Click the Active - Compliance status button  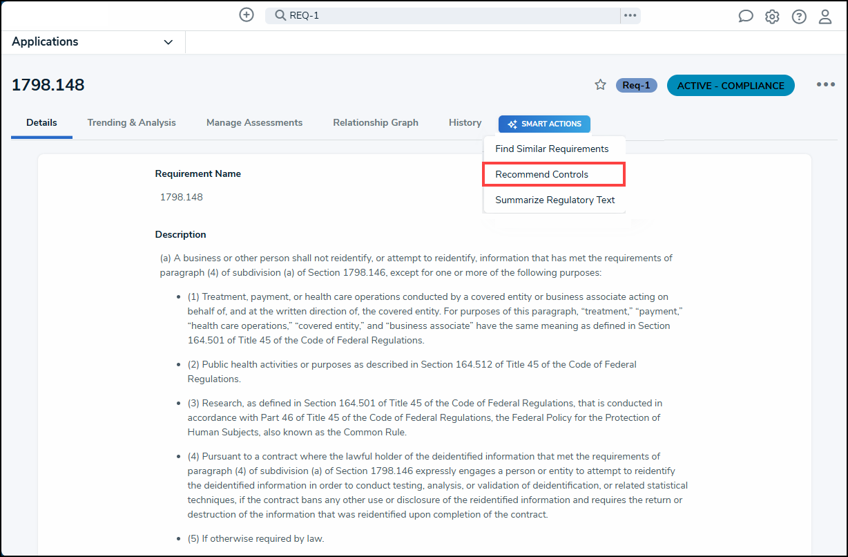(731, 86)
